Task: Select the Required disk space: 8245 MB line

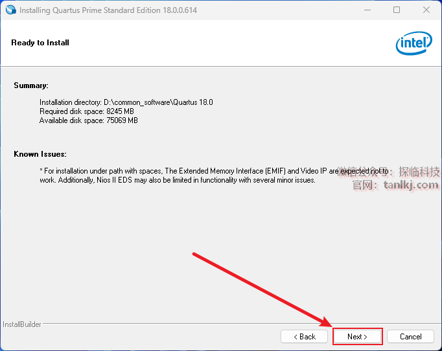Action: tap(87, 111)
